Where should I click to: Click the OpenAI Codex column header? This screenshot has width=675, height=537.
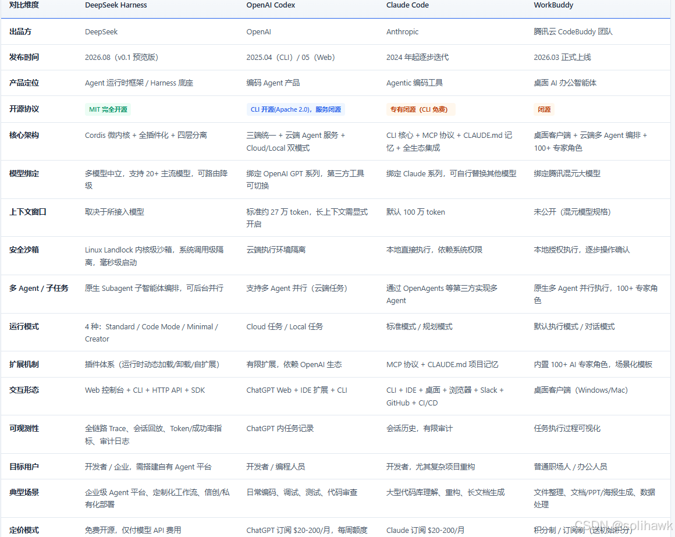pyautogui.click(x=271, y=5)
